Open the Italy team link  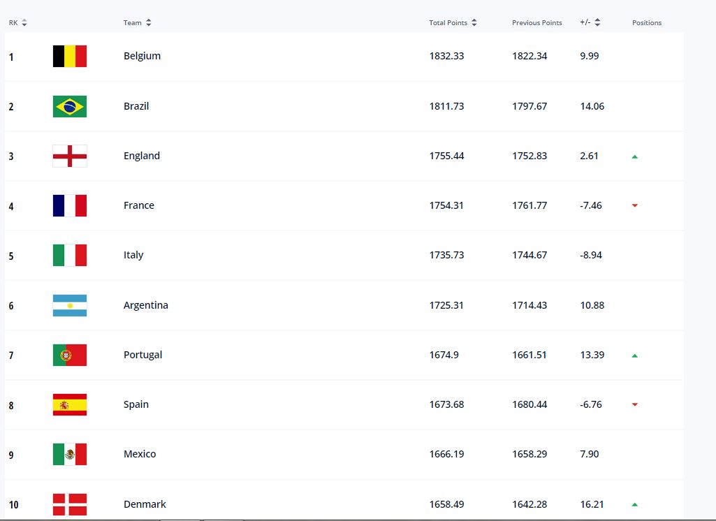coord(133,255)
